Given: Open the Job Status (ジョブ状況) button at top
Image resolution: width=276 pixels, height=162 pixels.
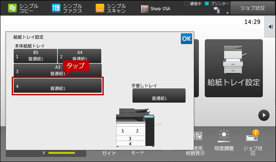Looking at the screenshot, I should 253,8.
